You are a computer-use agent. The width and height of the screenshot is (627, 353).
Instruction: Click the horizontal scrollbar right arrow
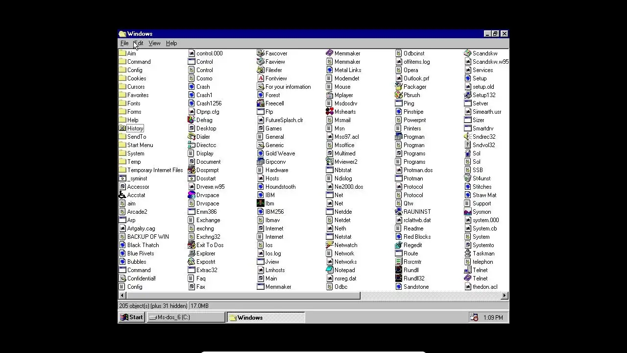(505, 296)
